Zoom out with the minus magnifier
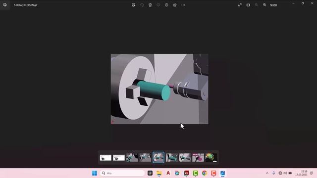This screenshot has width=317, height=178. (x=257, y=5)
